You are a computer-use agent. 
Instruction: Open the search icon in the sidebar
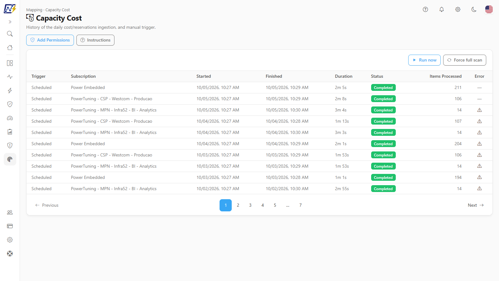(10, 34)
